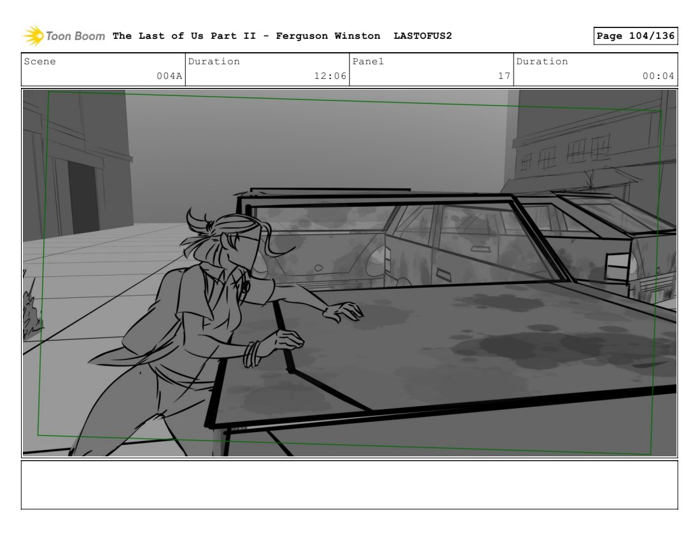Click the scene Duration value '12:06'
700x541 pixels.
coord(330,76)
